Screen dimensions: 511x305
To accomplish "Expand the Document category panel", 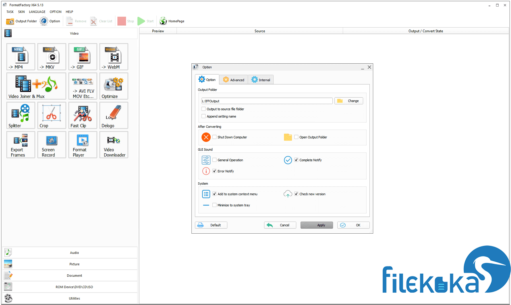I will click(70, 275).
